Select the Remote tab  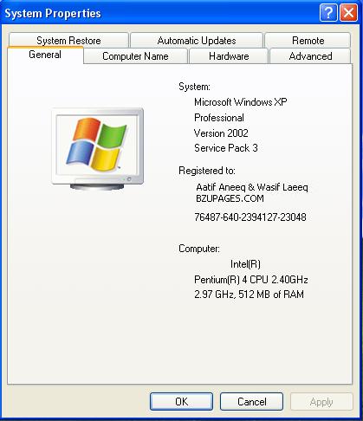308,40
